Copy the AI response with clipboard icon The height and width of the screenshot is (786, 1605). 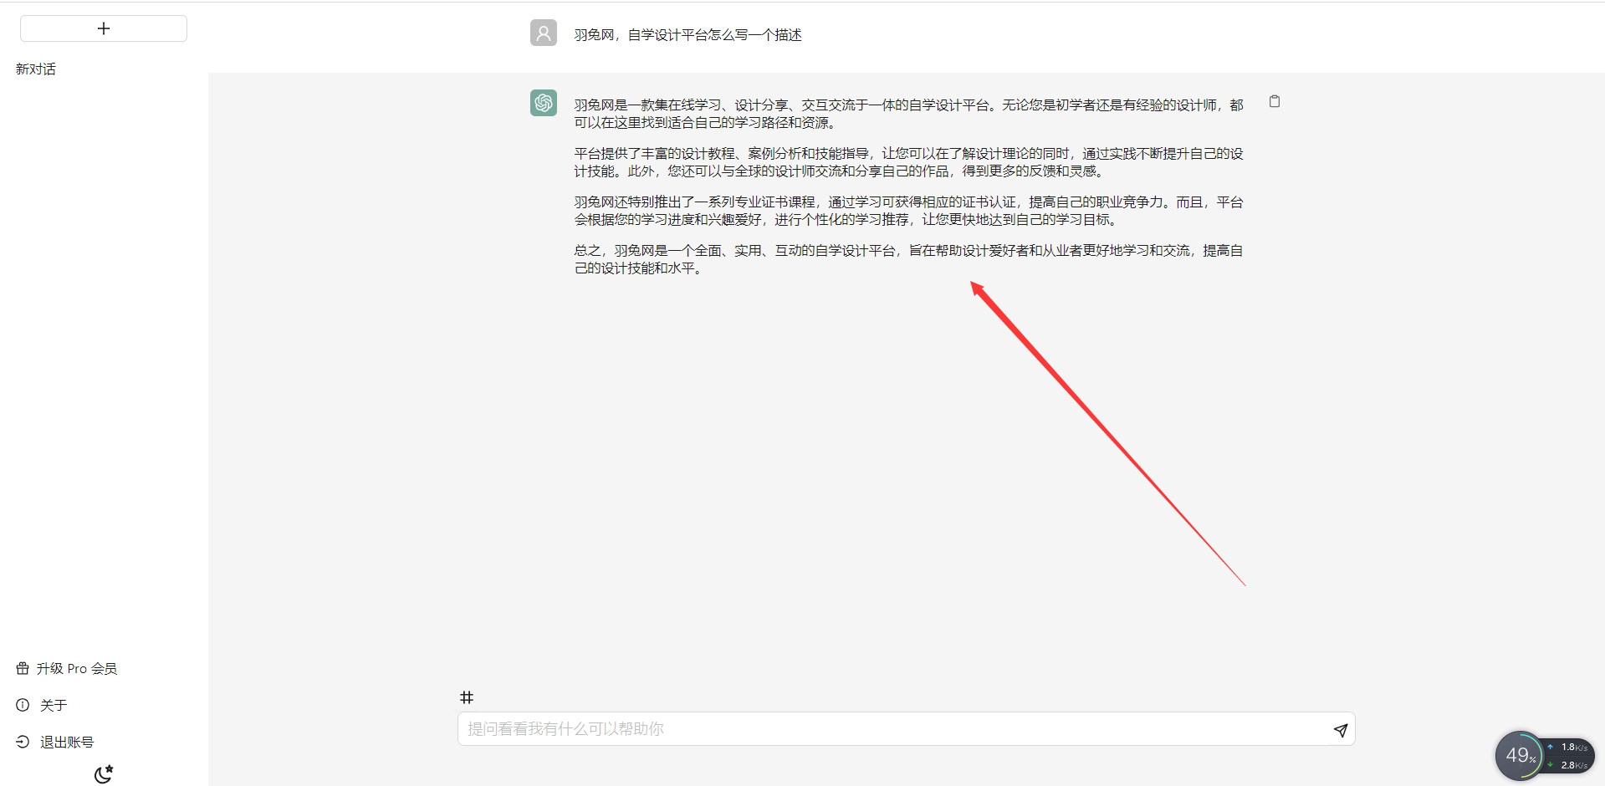[x=1275, y=101]
